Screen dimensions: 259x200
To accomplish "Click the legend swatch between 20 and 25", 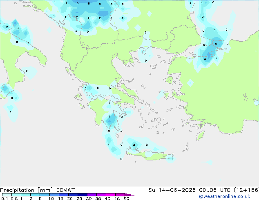I will point(73,195).
